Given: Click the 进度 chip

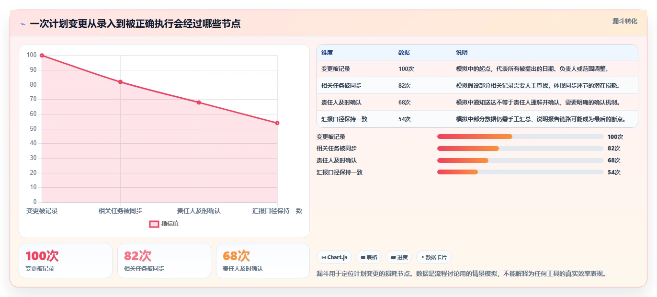Looking at the screenshot, I should (x=399, y=257).
